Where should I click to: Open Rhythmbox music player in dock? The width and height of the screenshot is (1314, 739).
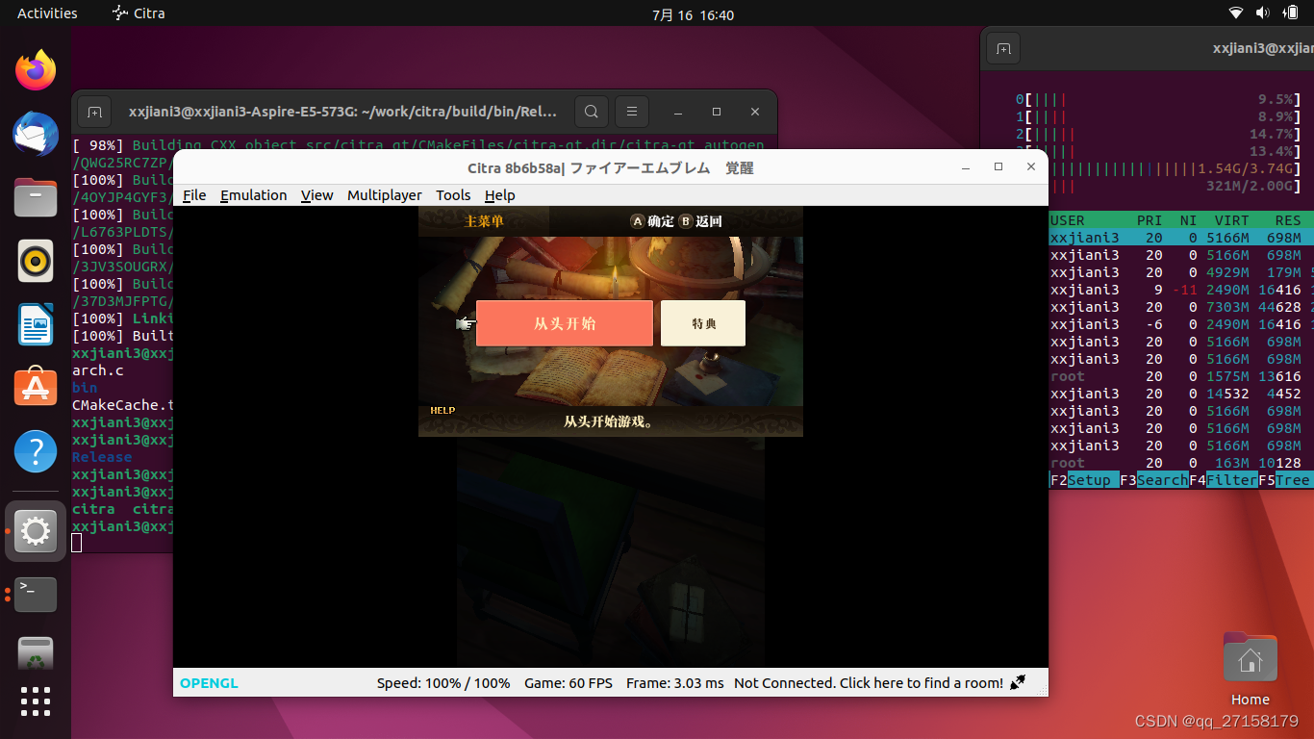[36, 261]
